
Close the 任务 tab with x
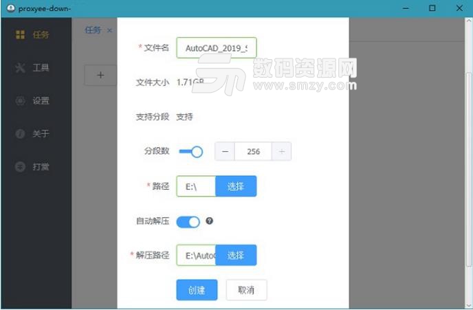[109, 30]
